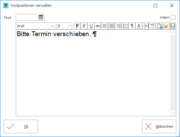The width and height of the screenshot is (180, 137).
Task: Open the table picker in Text field
Action: pyautogui.click(x=41, y=17)
